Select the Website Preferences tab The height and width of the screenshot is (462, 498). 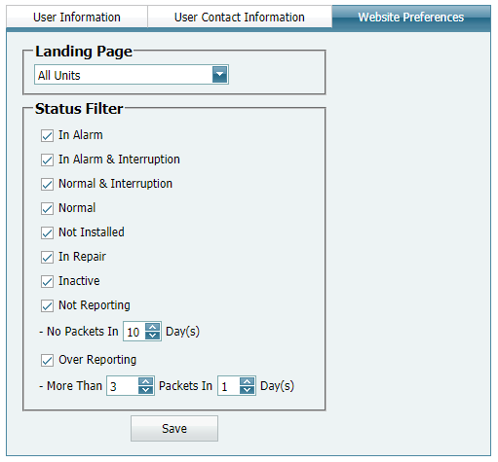coord(411,17)
